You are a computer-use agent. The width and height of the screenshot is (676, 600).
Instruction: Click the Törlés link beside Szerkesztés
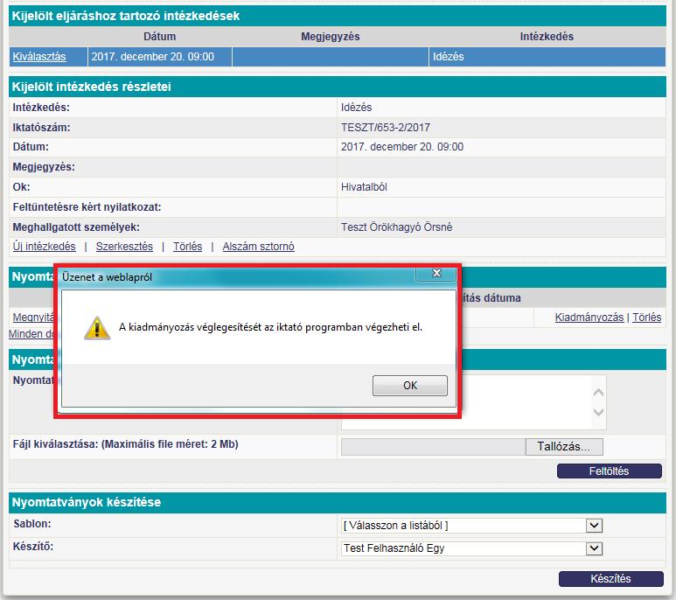click(187, 246)
